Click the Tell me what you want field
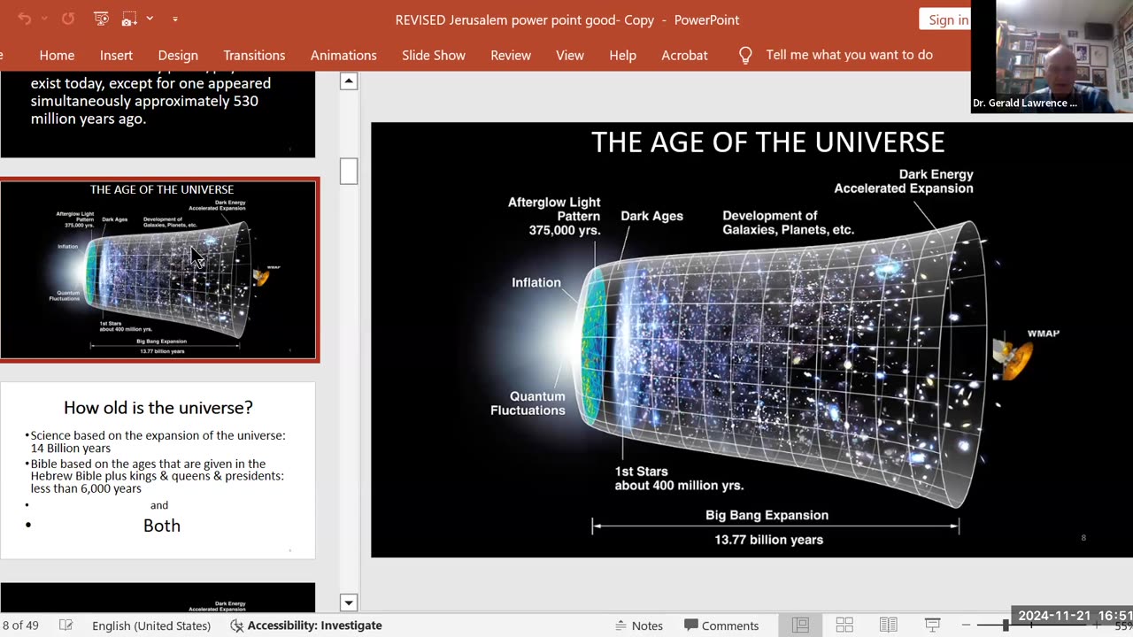The width and height of the screenshot is (1133, 637). coord(849,55)
